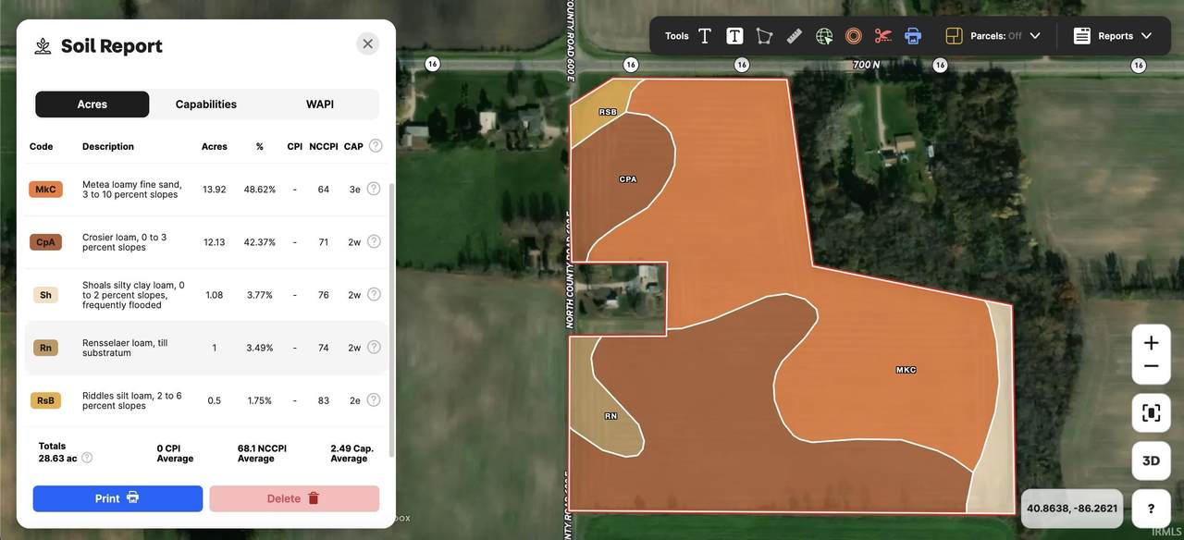This screenshot has width=1184, height=540.
Task: Delete the soil report
Action: coord(294,498)
